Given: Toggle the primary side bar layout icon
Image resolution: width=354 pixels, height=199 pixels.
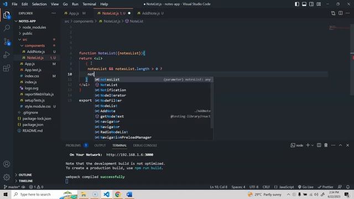Looking at the screenshot, I should [x=297, y=4].
